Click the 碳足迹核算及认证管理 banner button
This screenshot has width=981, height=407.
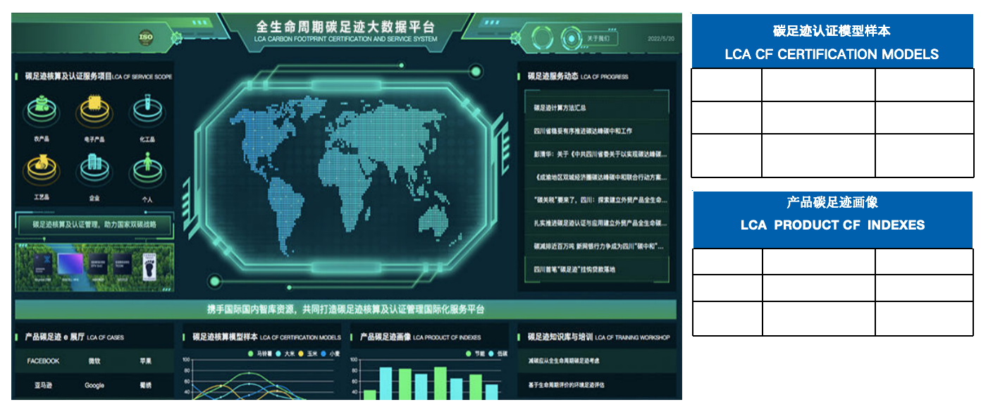95,225
